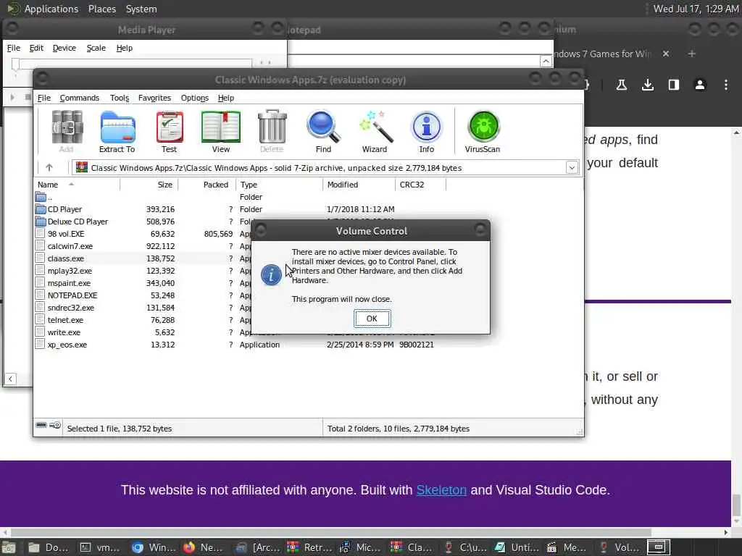Click the Modified column header

(359, 185)
